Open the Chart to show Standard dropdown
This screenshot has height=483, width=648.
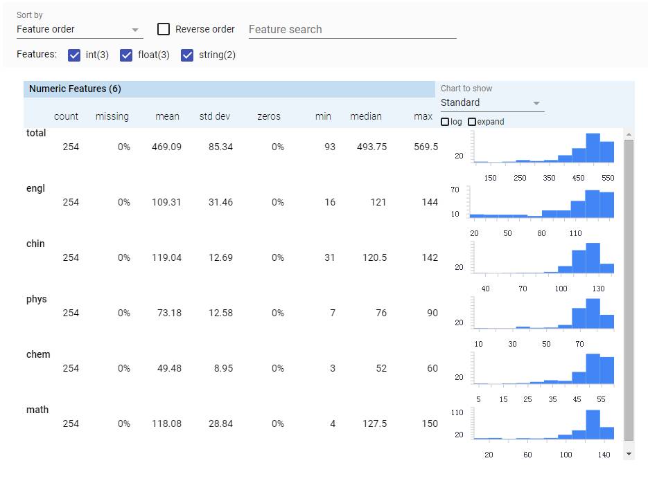pyautogui.click(x=492, y=102)
